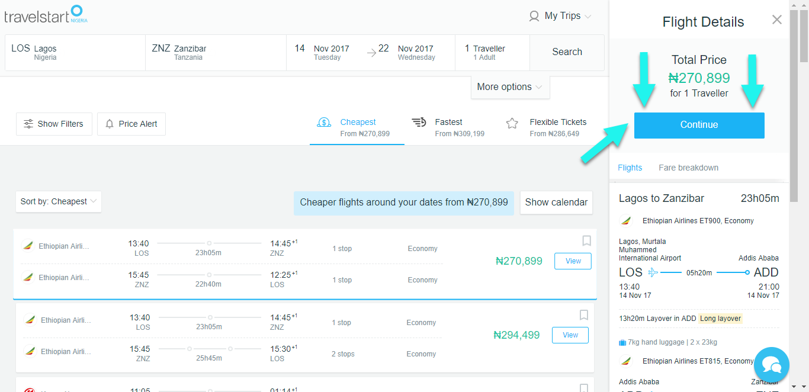The image size is (809, 392).
Task: Bookmark the ₦294,499 flight result
Action: click(x=583, y=314)
